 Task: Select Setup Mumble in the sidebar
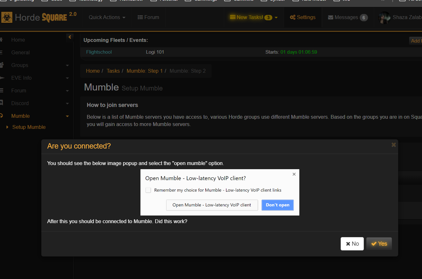pyautogui.click(x=29, y=127)
